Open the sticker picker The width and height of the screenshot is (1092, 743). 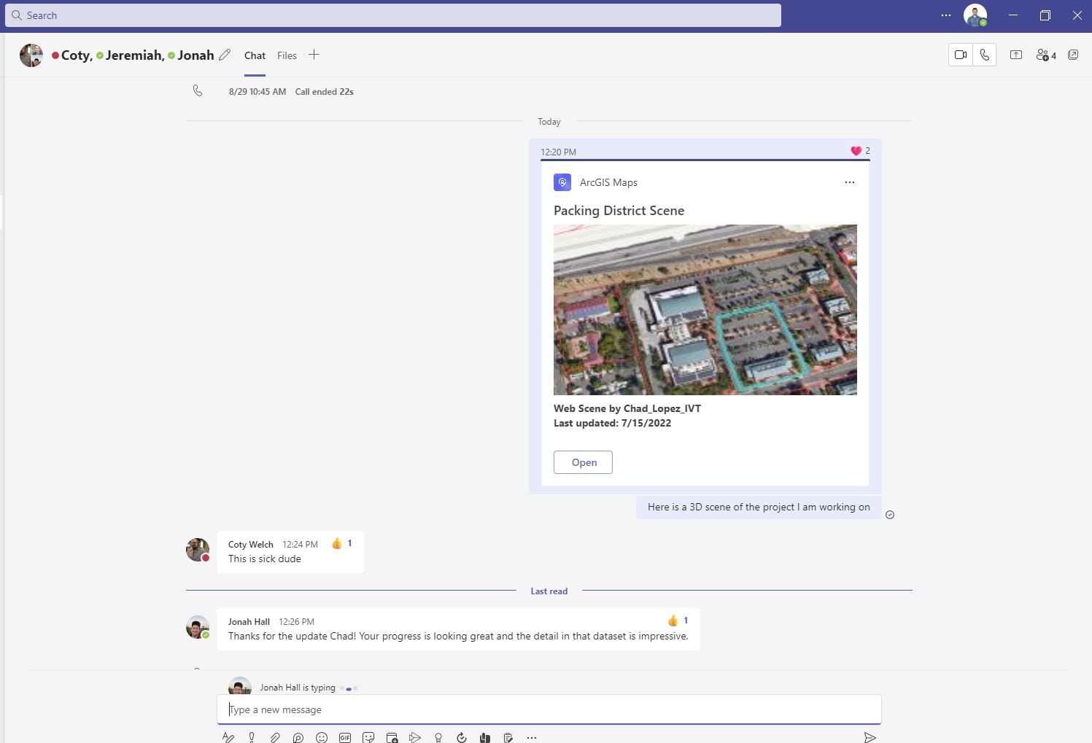[x=368, y=737]
